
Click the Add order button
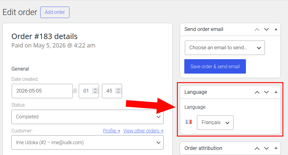coord(55,12)
